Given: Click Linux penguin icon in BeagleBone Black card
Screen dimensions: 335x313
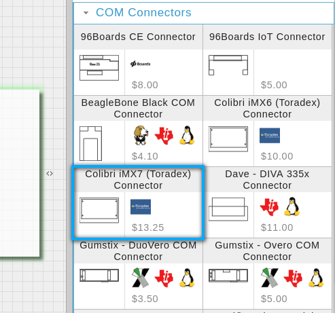Looking at the screenshot, I should (x=187, y=135).
